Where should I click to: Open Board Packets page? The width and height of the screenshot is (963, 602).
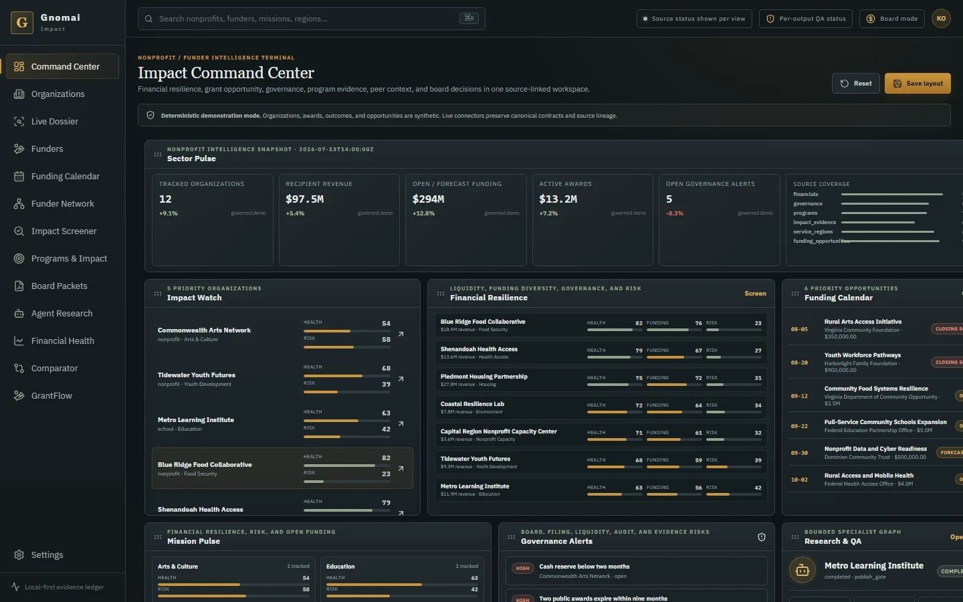pyautogui.click(x=62, y=286)
